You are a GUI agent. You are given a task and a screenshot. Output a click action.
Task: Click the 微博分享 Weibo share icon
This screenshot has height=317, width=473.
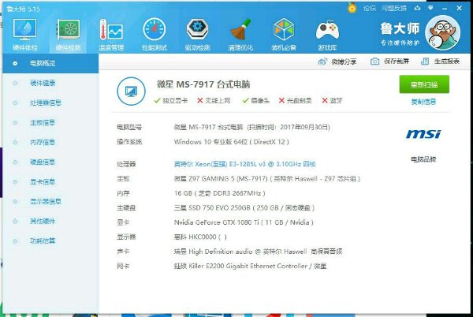(322, 62)
